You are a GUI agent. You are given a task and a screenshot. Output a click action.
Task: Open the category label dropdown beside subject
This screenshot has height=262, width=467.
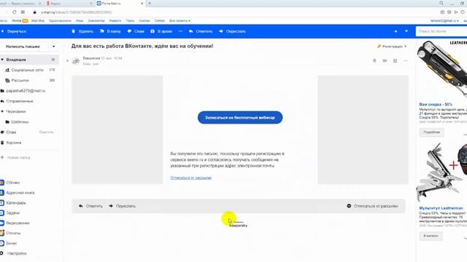point(392,47)
